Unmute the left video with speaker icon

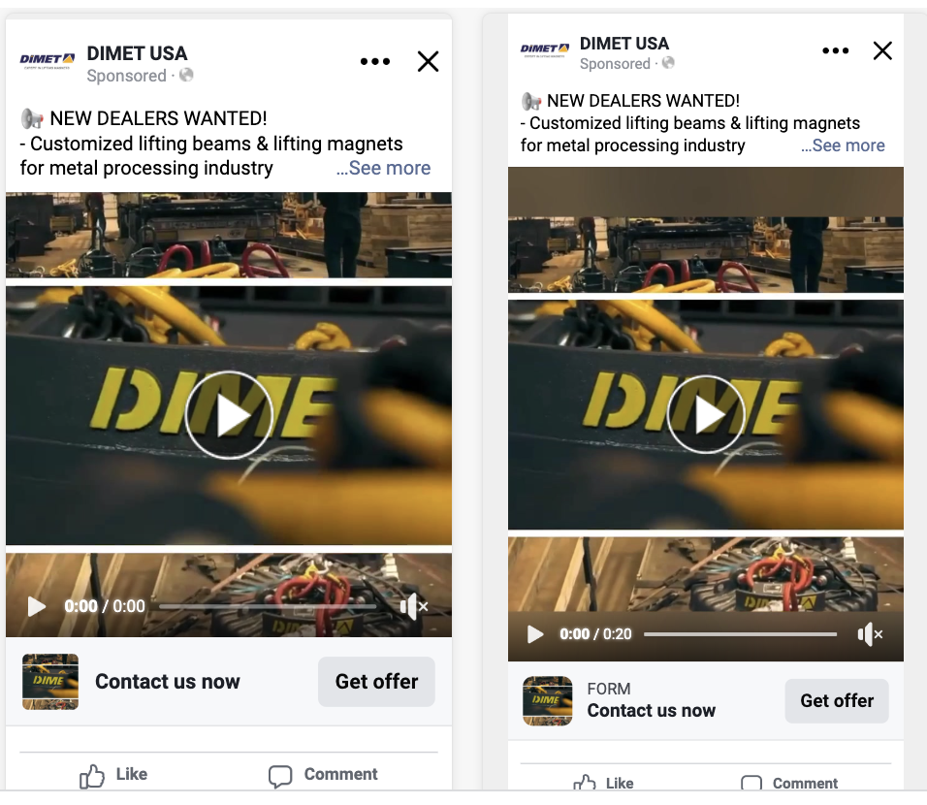point(413,607)
